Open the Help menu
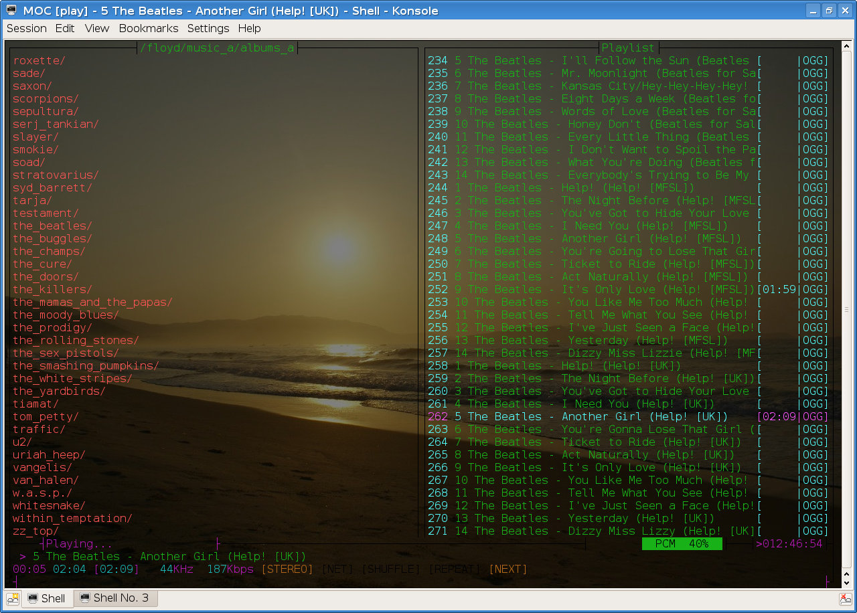 (249, 28)
